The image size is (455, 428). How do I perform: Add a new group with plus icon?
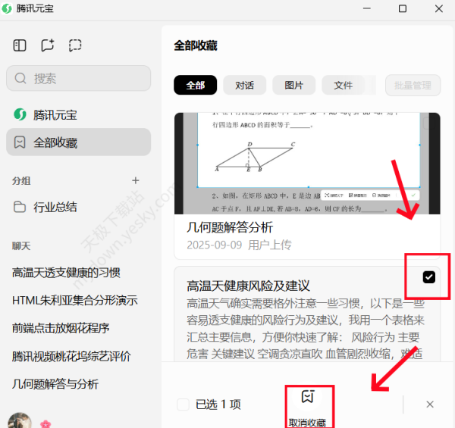pyautogui.click(x=136, y=180)
